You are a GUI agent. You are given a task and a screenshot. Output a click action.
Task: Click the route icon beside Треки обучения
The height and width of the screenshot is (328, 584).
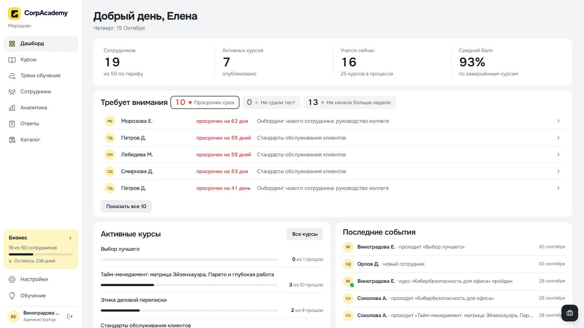tap(12, 76)
